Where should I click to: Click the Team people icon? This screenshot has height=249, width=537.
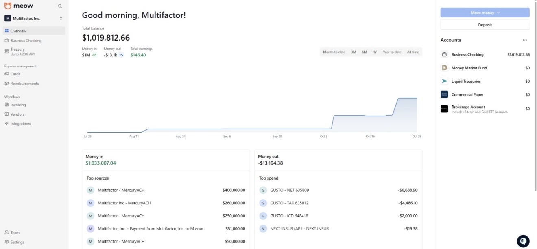coord(7,232)
